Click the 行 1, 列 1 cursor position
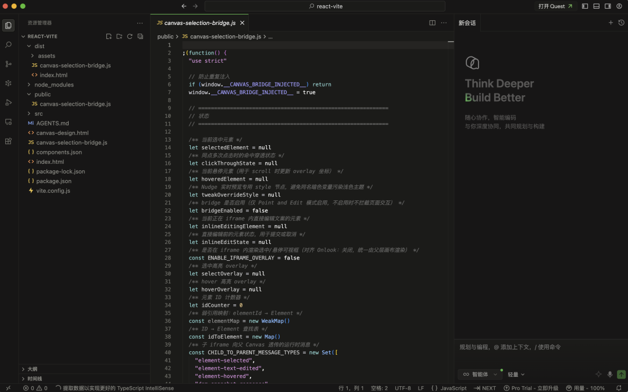Viewport: 628px width, 392px height. click(351, 388)
